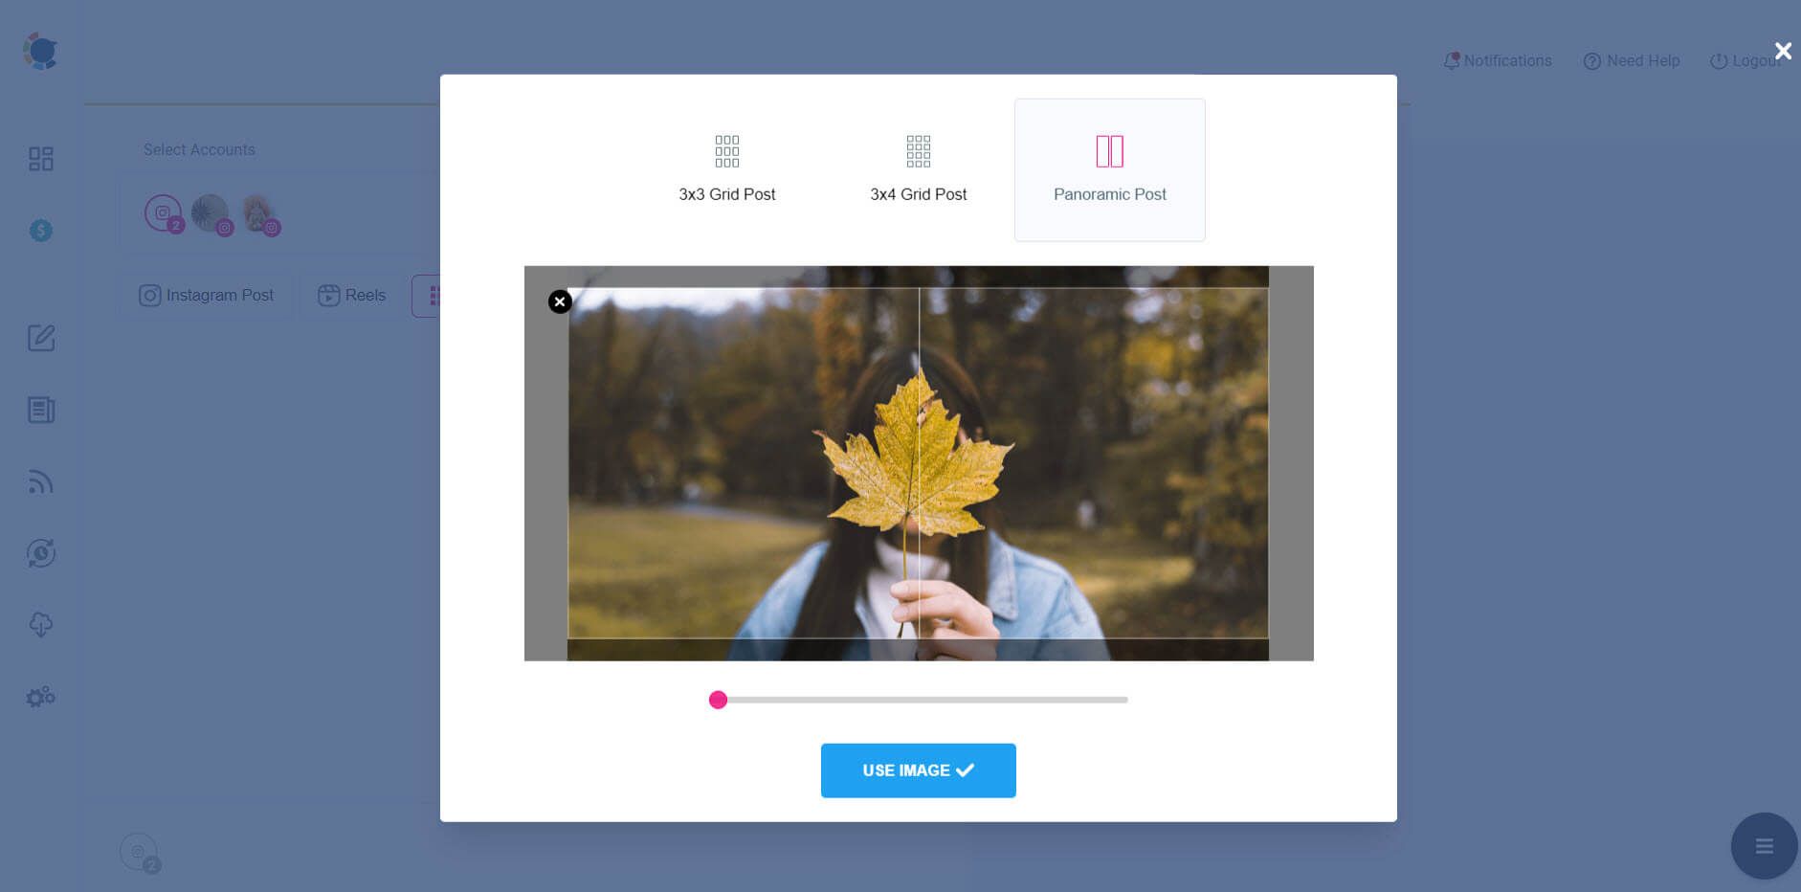Screen dimensions: 1801x892
Task: Select the 3x4 Grid Post layout
Action: (x=918, y=169)
